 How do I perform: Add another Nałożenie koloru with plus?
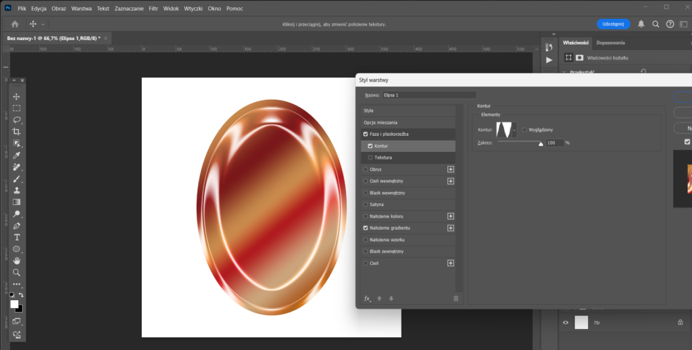(x=451, y=216)
